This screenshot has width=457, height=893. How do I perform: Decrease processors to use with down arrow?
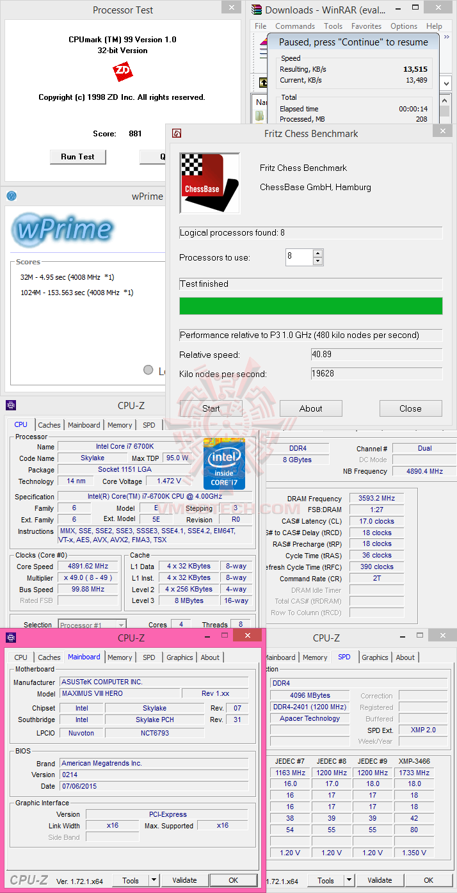pos(317,261)
